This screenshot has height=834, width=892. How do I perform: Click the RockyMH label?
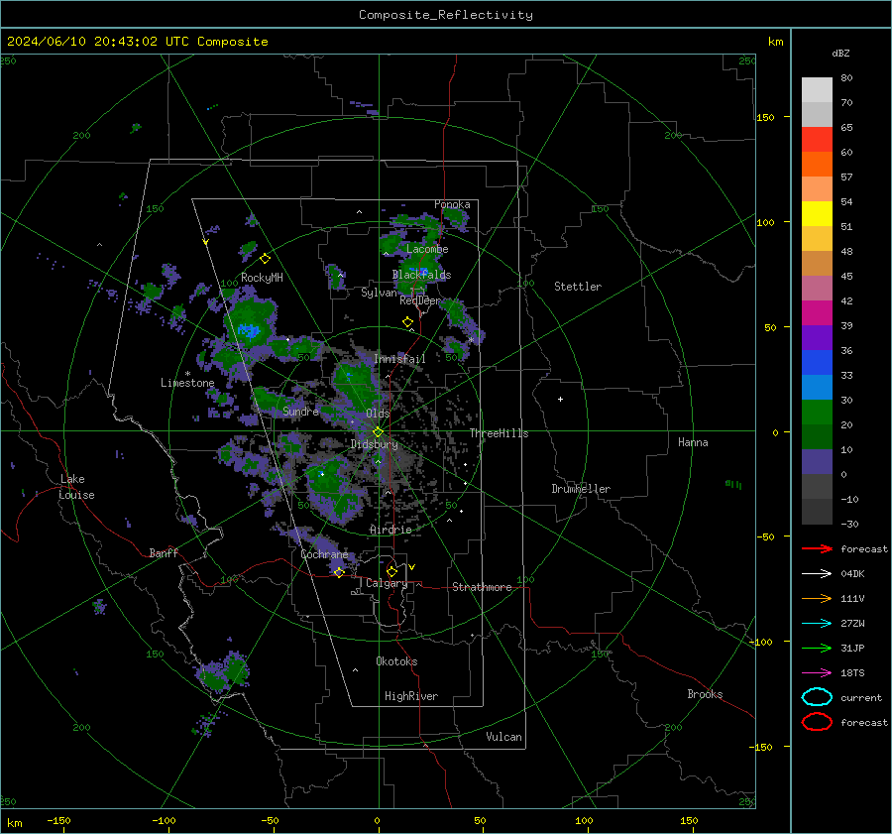tap(262, 278)
